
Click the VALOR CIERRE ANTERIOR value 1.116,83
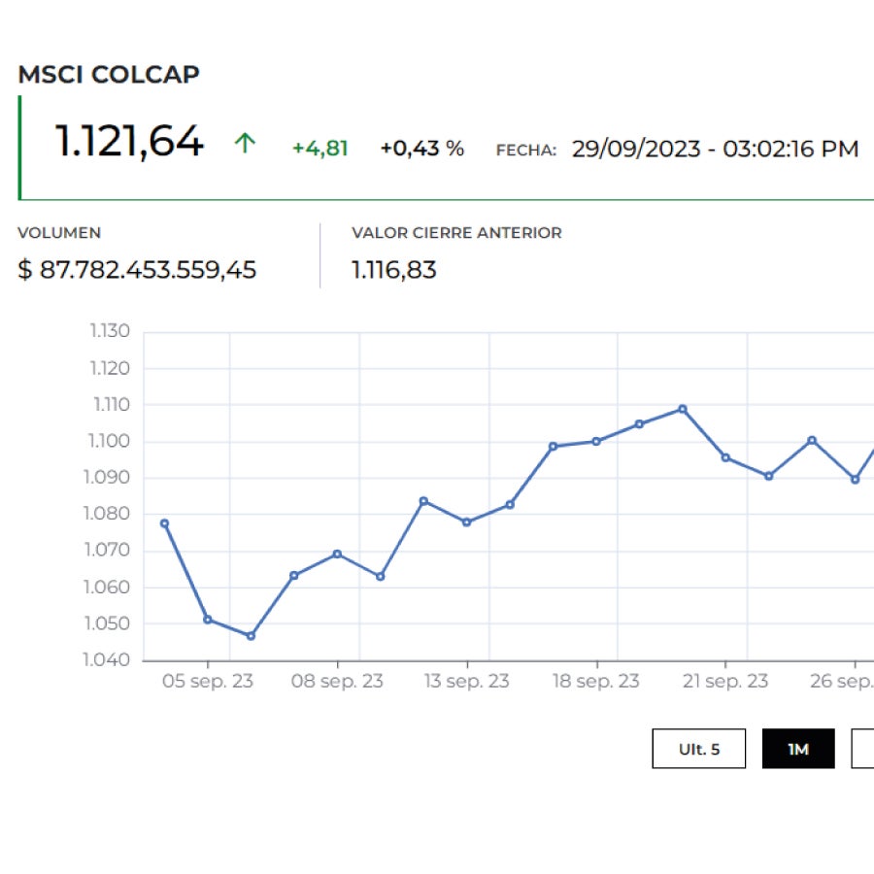click(x=394, y=270)
